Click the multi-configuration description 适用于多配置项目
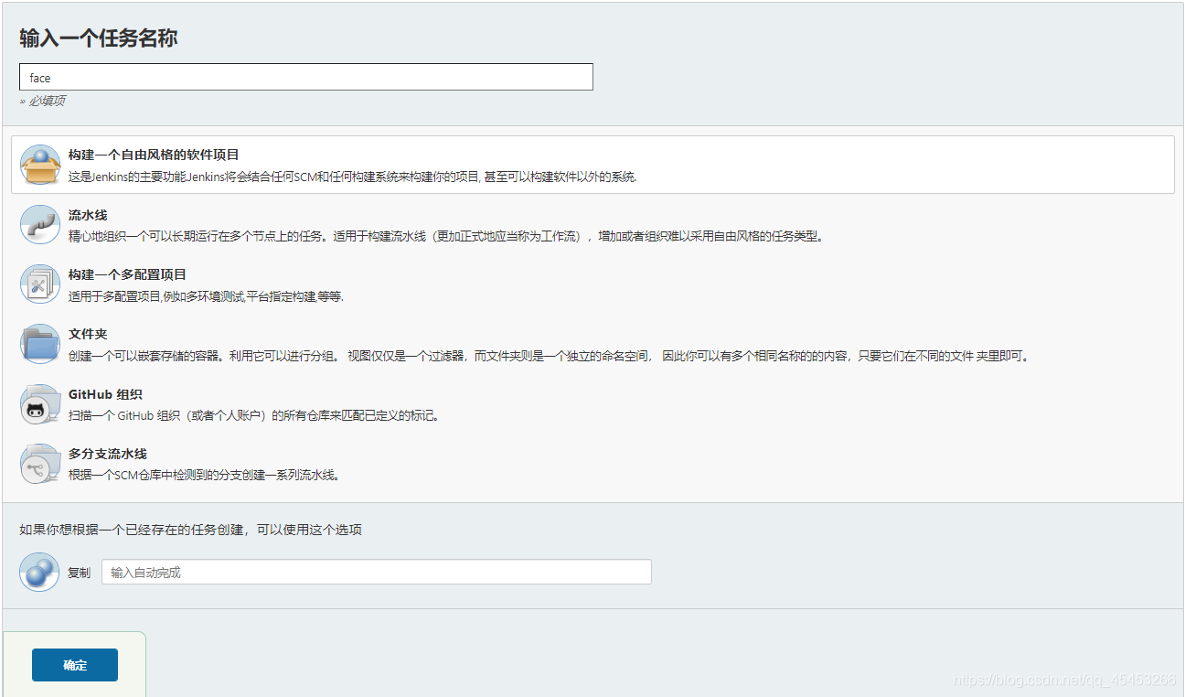1185x697 pixels. (206, 296)
